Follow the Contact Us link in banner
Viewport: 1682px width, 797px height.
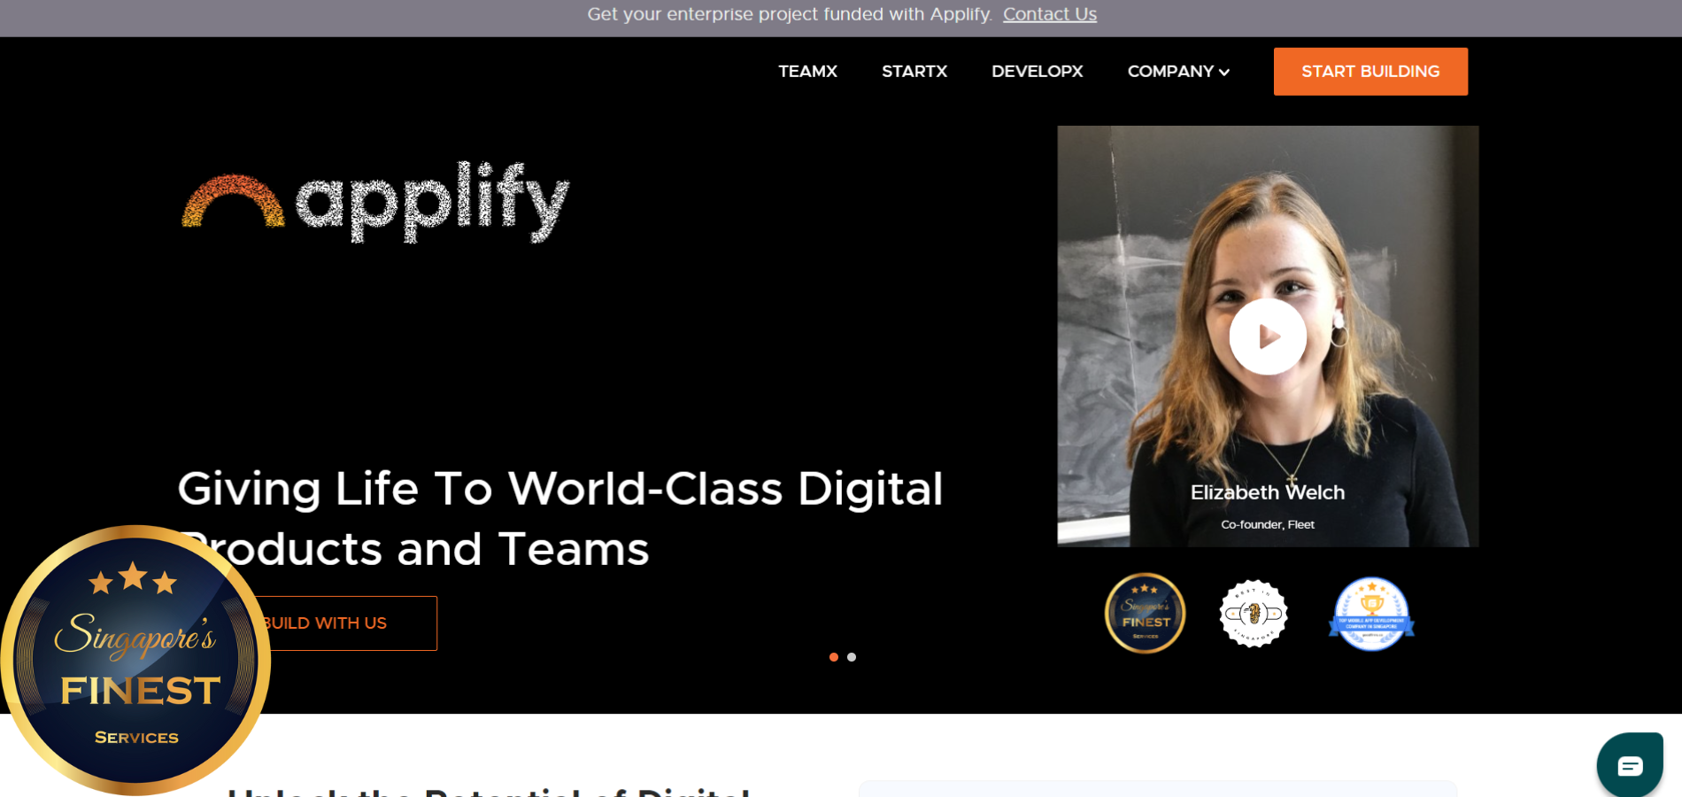(1049, 14)
